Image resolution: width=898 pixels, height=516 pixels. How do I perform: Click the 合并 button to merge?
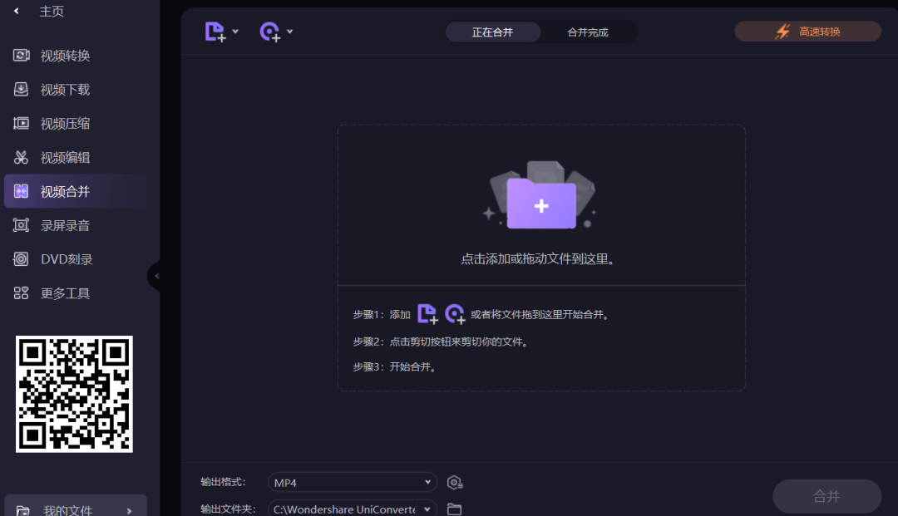tap(826, 496)
